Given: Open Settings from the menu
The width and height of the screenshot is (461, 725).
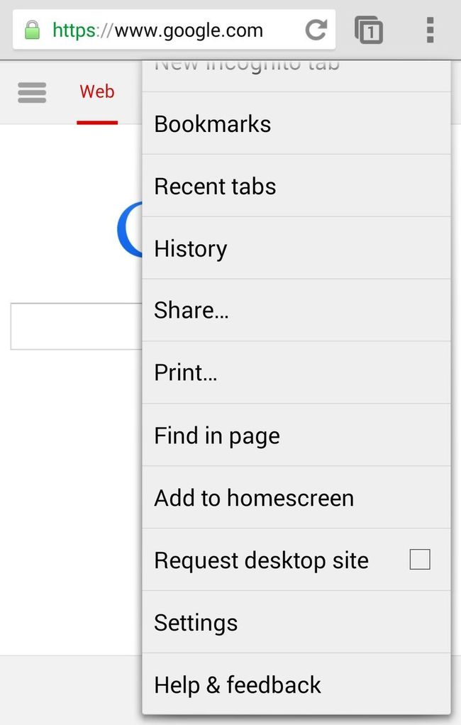Looking at the screenshot, I should 196,623.
